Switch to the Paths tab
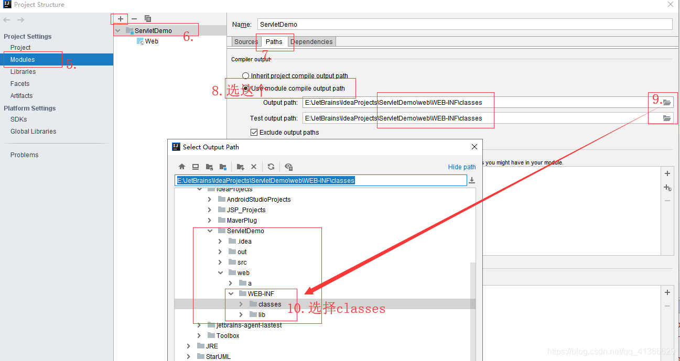 pos(274,42)
